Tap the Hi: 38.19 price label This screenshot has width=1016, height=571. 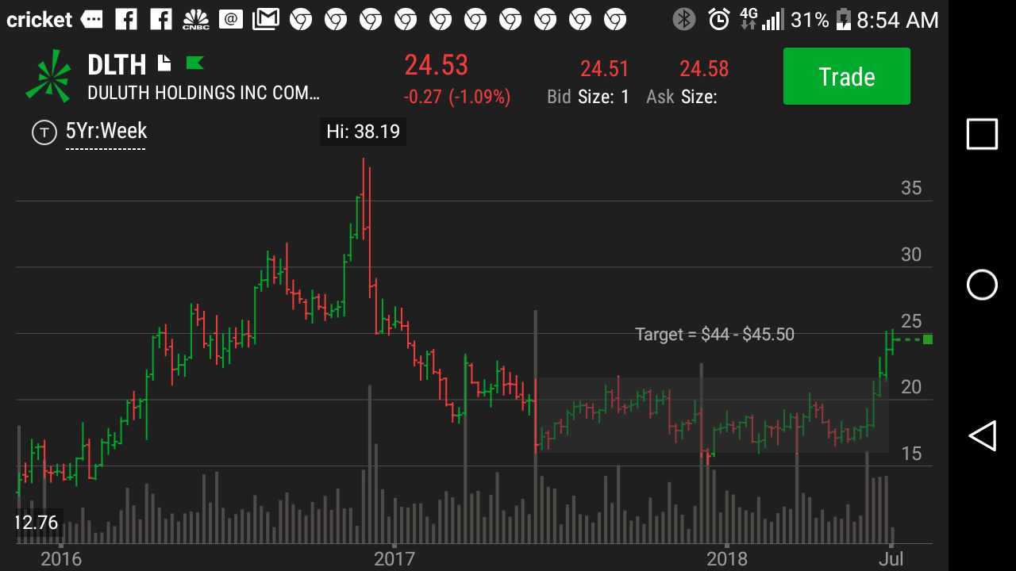point(363,132)
